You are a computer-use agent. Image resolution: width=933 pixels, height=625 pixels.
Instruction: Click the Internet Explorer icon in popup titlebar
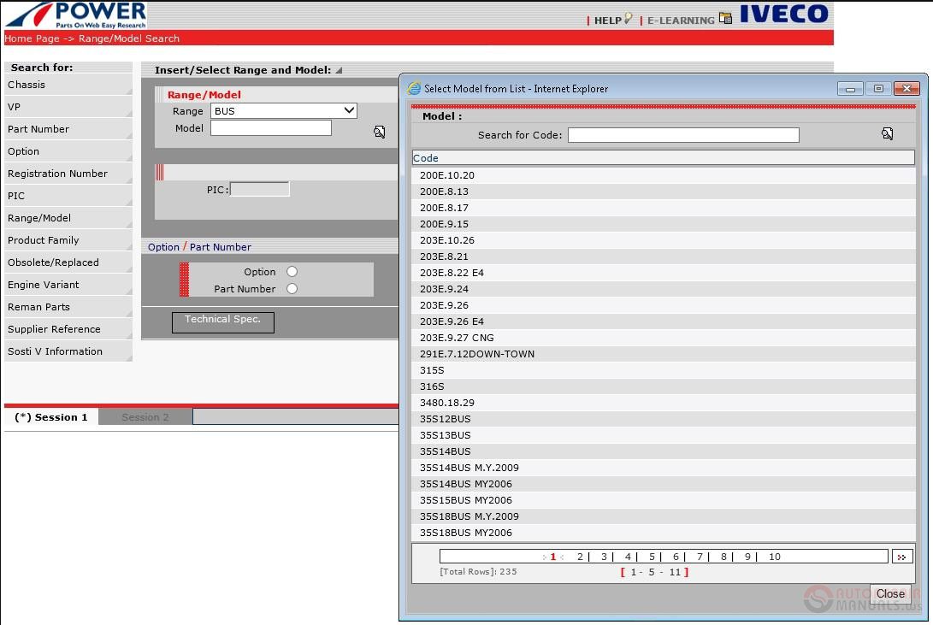(x=412, y=88)
